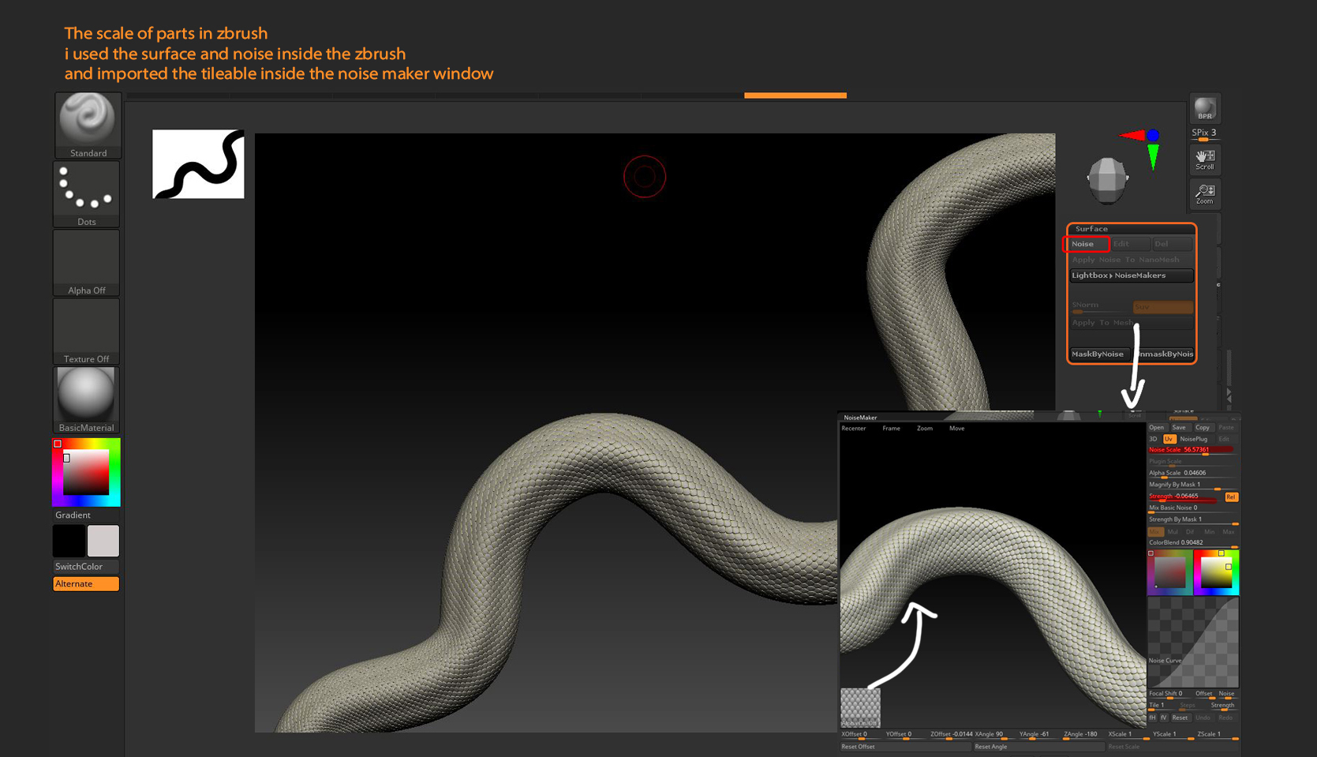
Task: Click Recenter in NoiseMaker menu
Action: click(855, 428)
